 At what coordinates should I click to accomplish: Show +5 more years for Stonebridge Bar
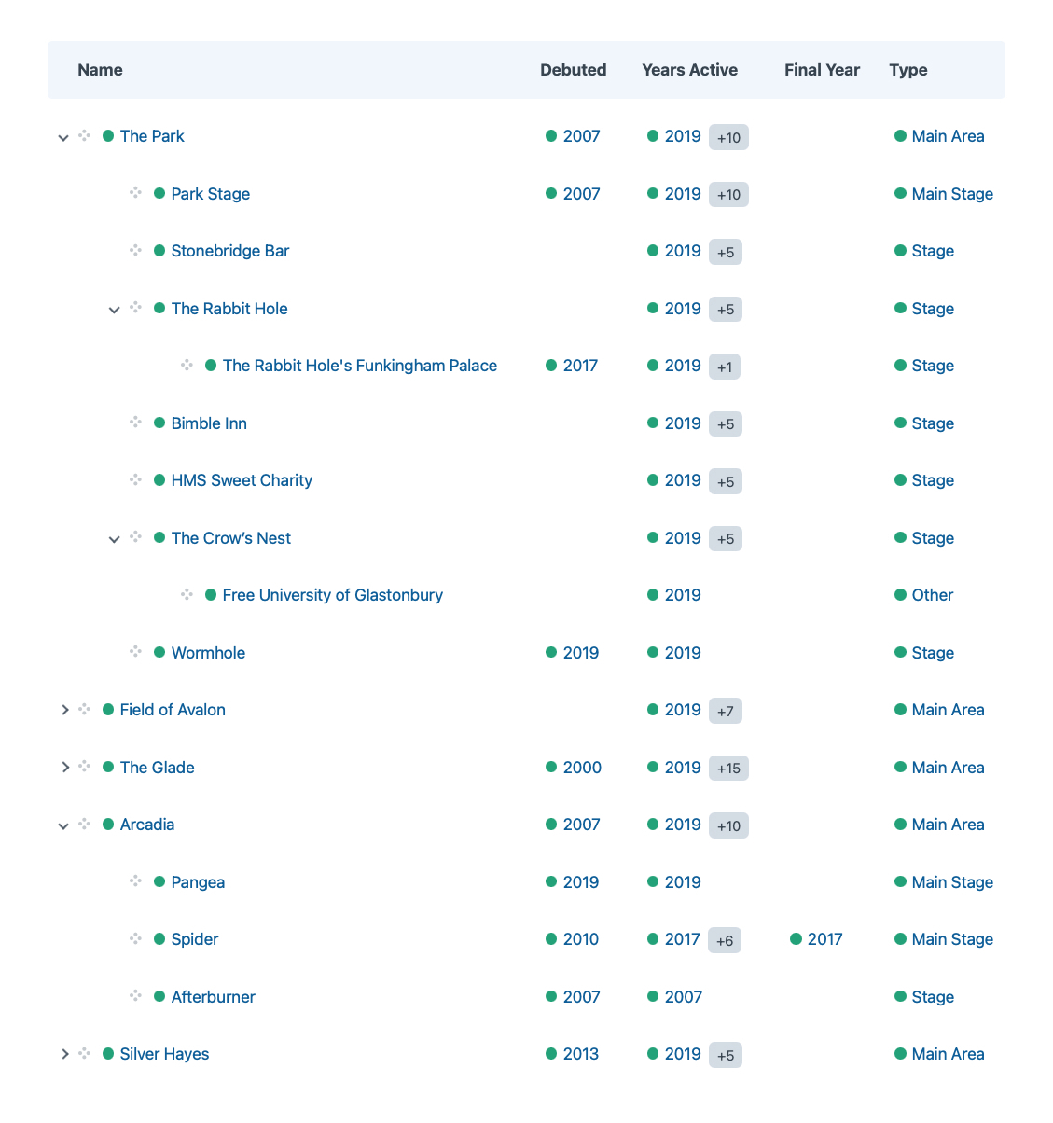pos(726,252)
